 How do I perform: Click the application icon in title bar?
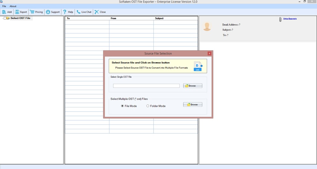coord(1,2)
